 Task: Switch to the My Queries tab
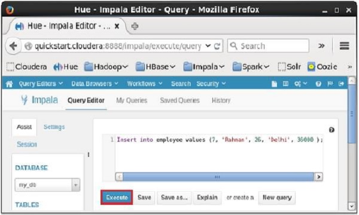tap(132, 100)
